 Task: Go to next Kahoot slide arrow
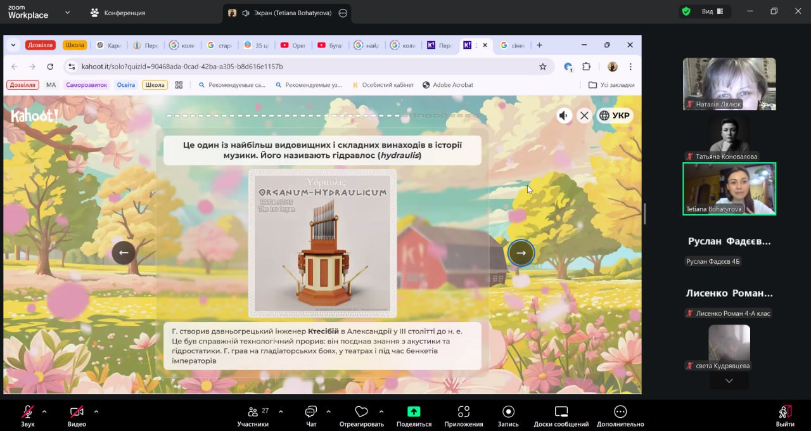tap(521, 252)
